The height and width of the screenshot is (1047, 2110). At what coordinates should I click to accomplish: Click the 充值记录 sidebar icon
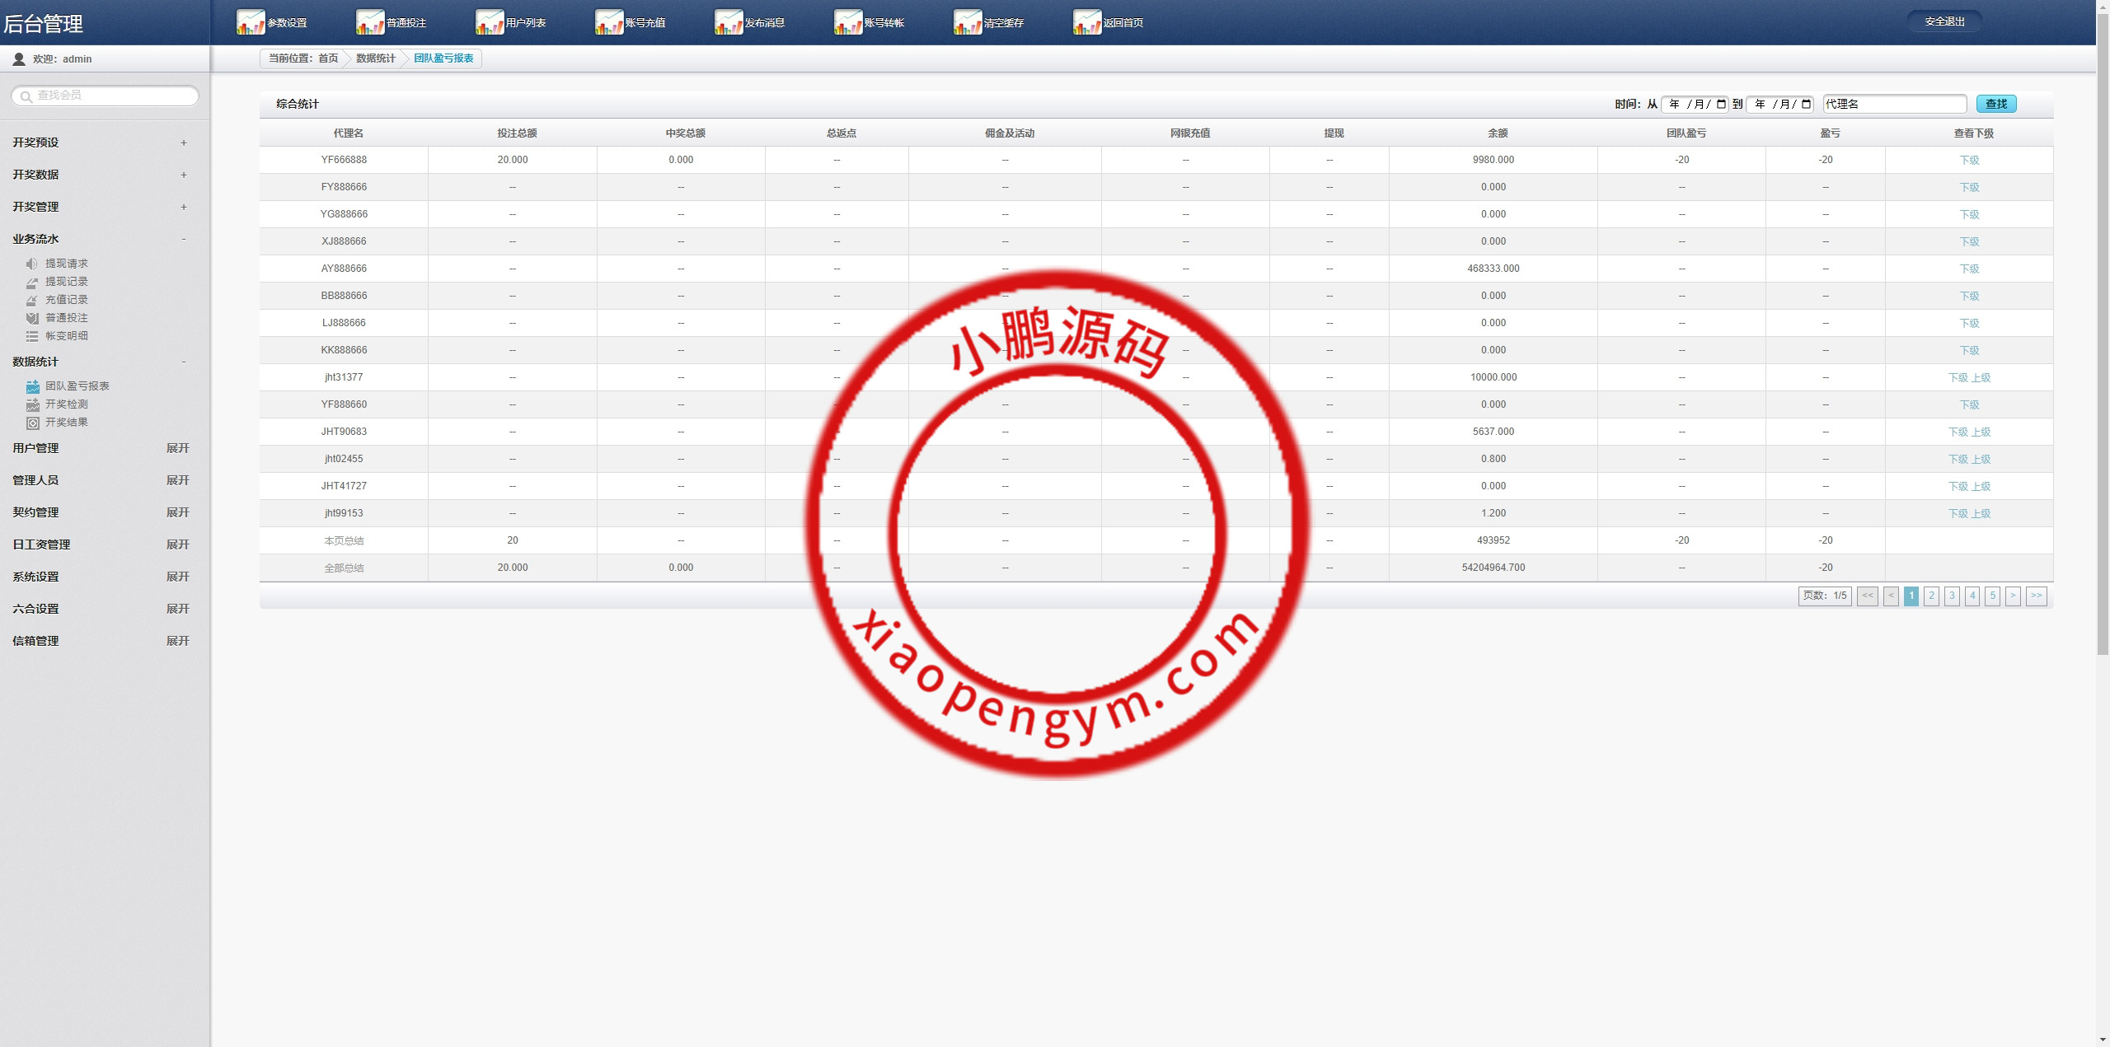(x=32, y=300)
